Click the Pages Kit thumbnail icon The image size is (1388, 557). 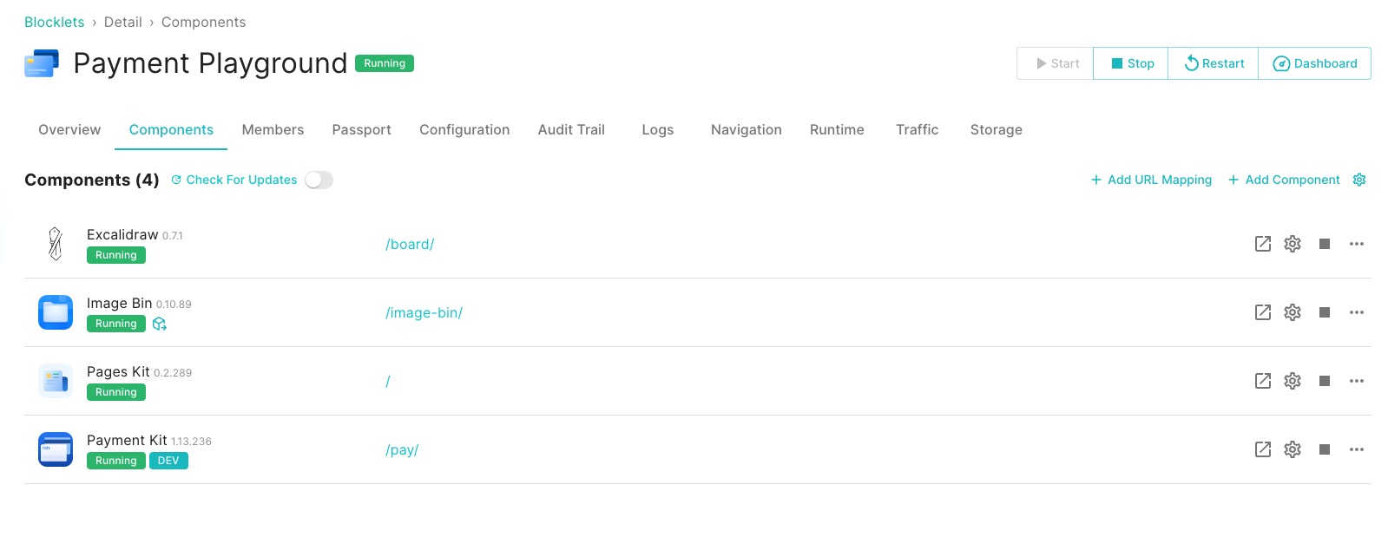coord(56,381)
